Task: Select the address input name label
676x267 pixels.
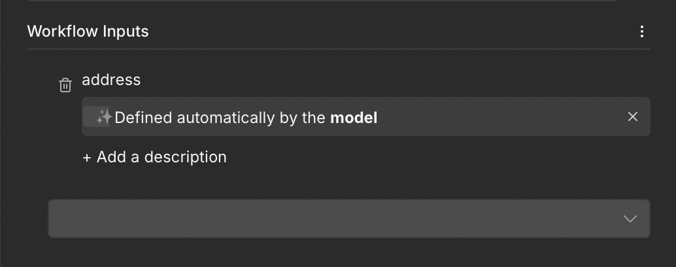Action: tap(111, 80)
